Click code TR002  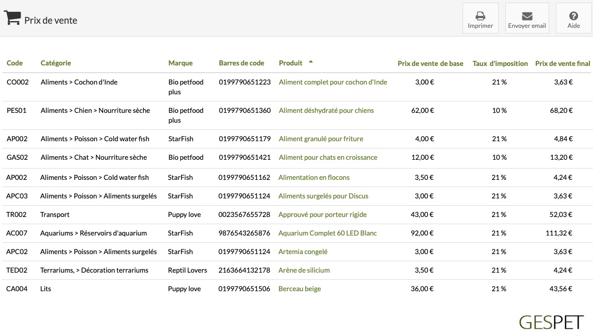pyautogui.click(x=17, y=214)
